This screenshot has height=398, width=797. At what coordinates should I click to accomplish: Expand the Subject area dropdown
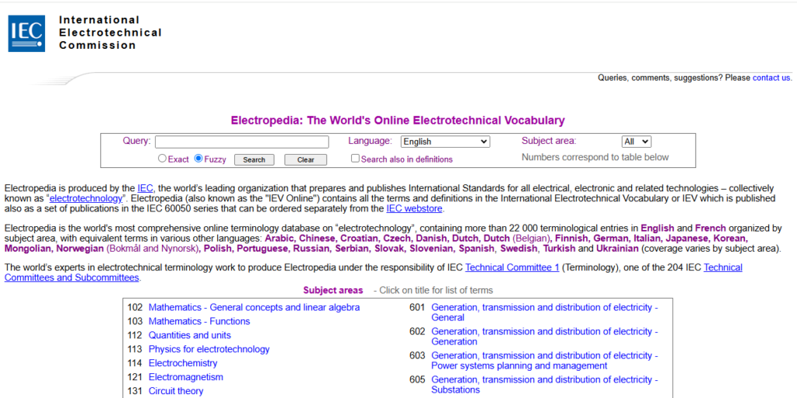(x=636, y=141)
